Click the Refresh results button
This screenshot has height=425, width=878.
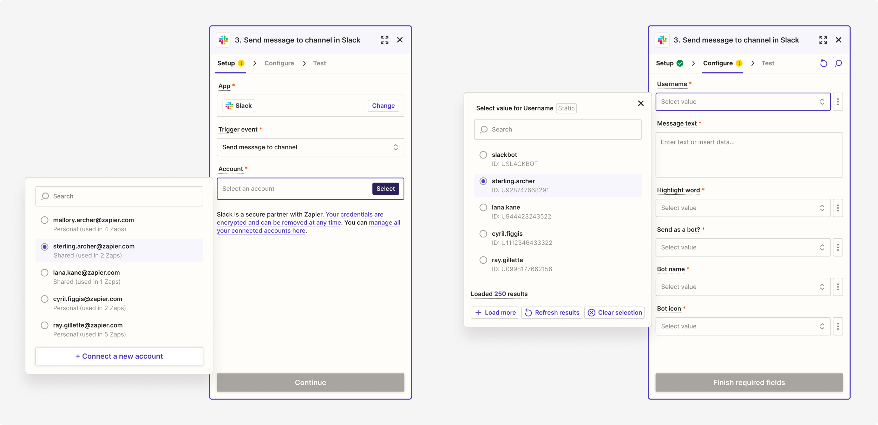click(x=552, y=312)
